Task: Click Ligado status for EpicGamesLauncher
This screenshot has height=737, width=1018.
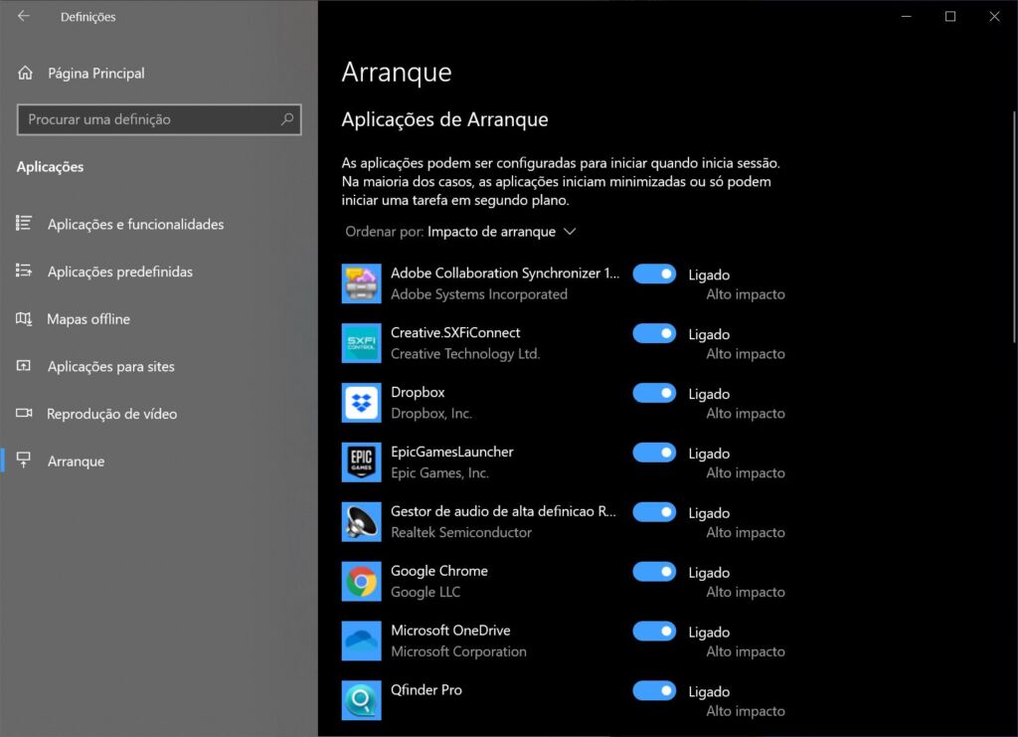Action: pos(709,454)
